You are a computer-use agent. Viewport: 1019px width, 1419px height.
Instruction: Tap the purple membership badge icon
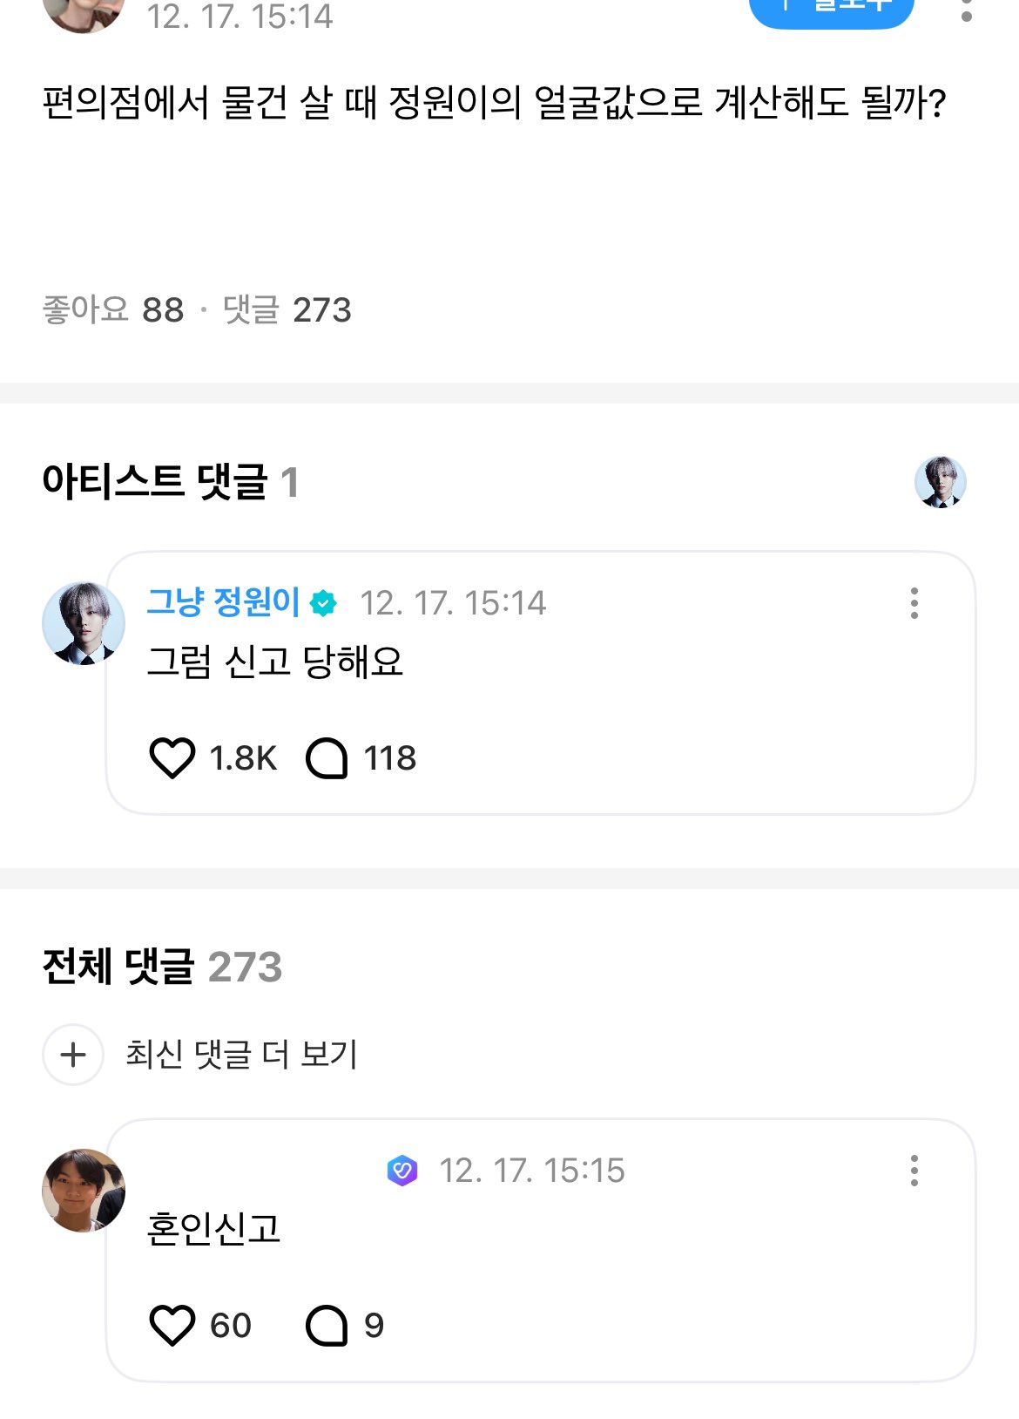(x=402, y=1171)
